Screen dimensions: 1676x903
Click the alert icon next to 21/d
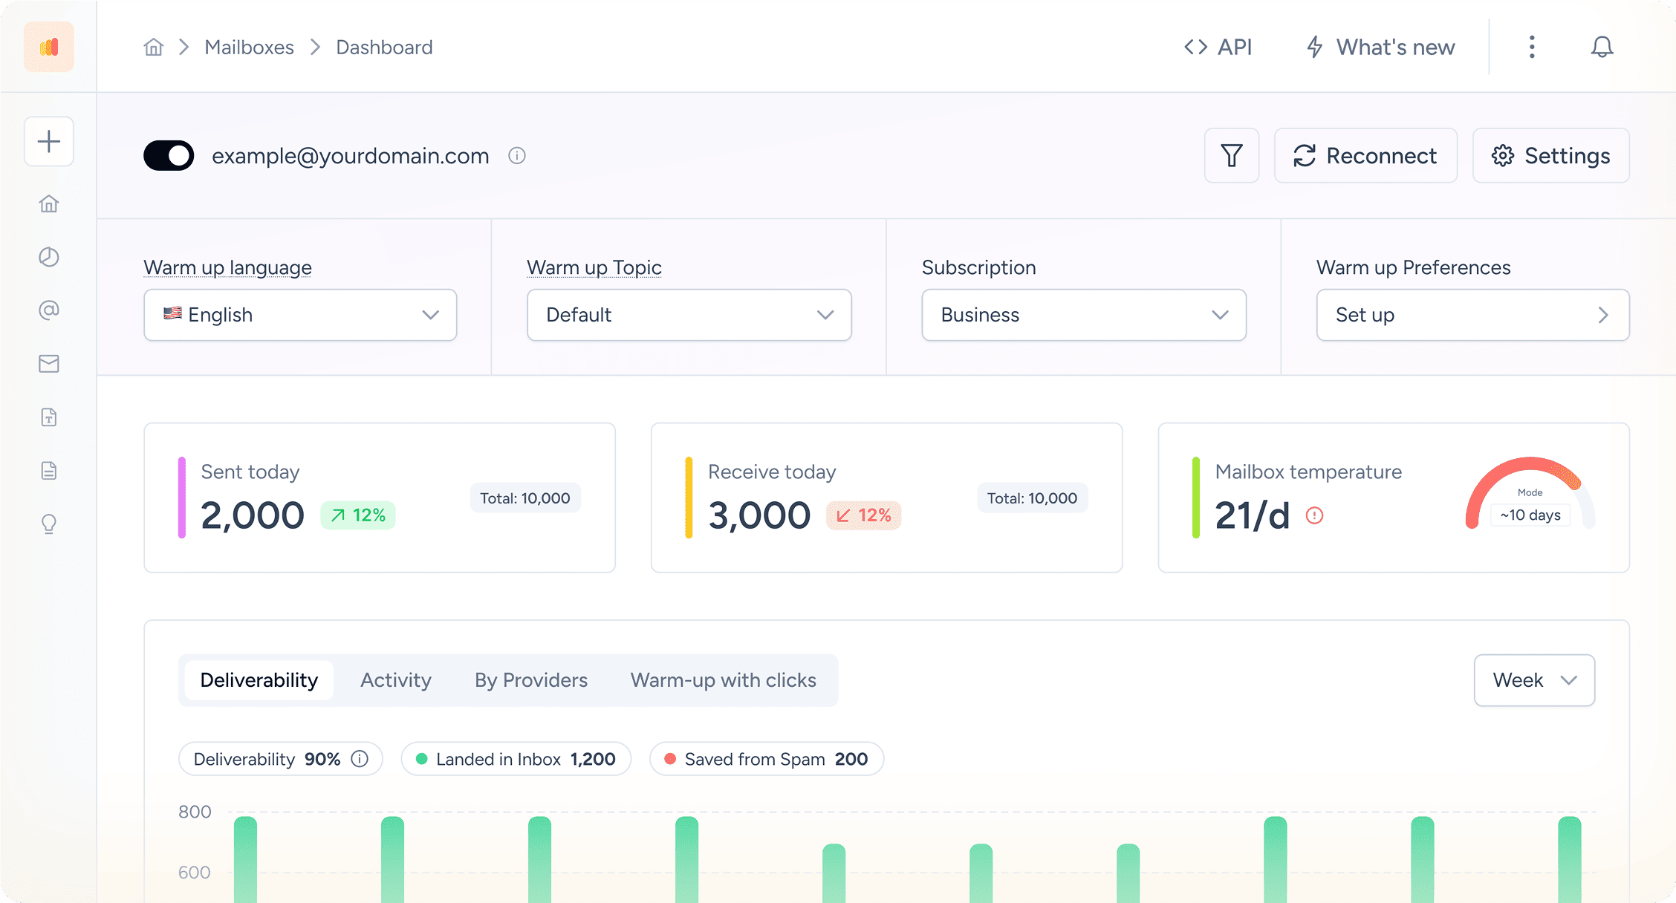pyautogui.click(x=1315, y=515)
